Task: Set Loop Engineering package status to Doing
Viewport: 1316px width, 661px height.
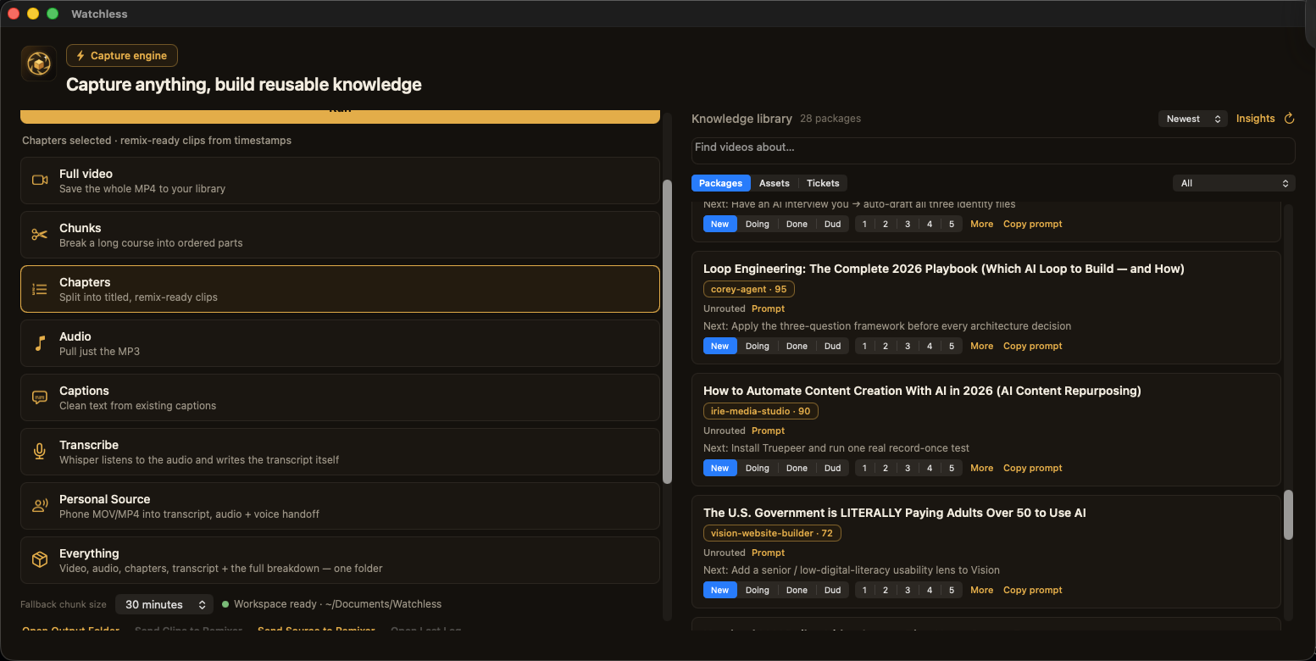Action: [757, 346]
